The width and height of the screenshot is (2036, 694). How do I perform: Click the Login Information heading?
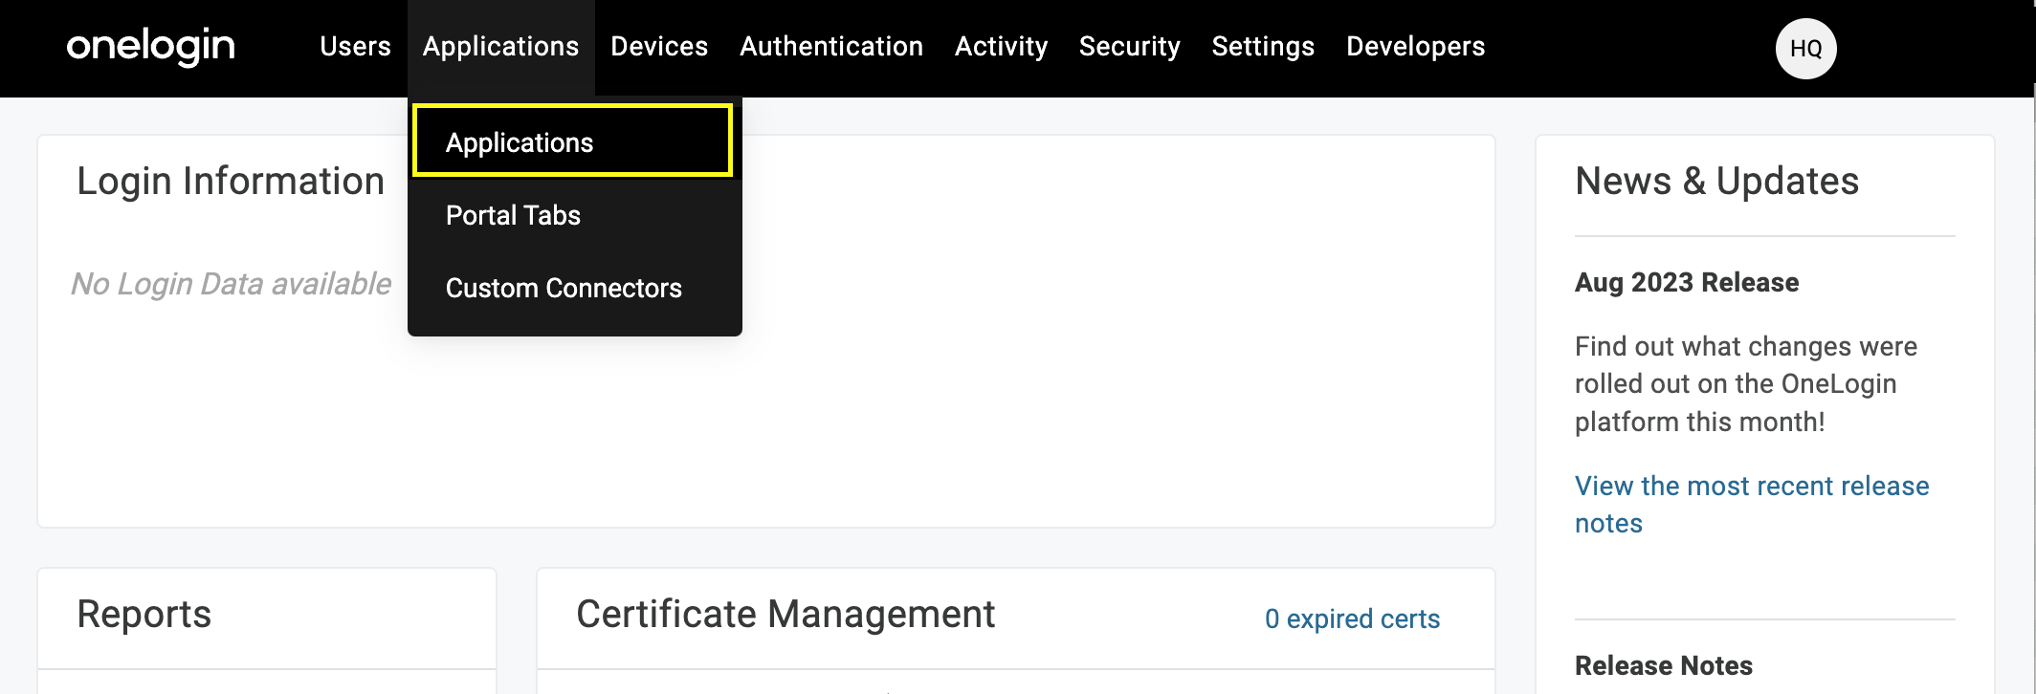[x=231, y=181]
